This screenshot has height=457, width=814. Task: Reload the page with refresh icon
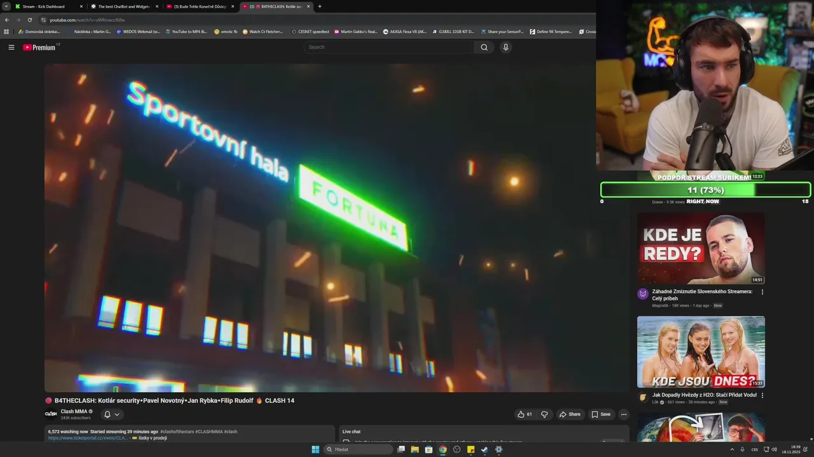point(29,20)
